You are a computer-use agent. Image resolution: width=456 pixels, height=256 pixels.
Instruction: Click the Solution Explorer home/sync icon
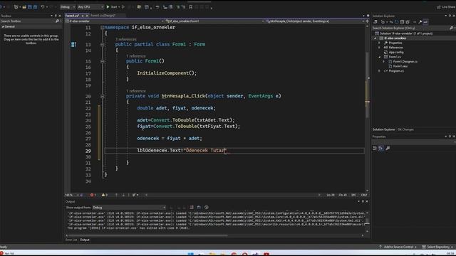375,22
